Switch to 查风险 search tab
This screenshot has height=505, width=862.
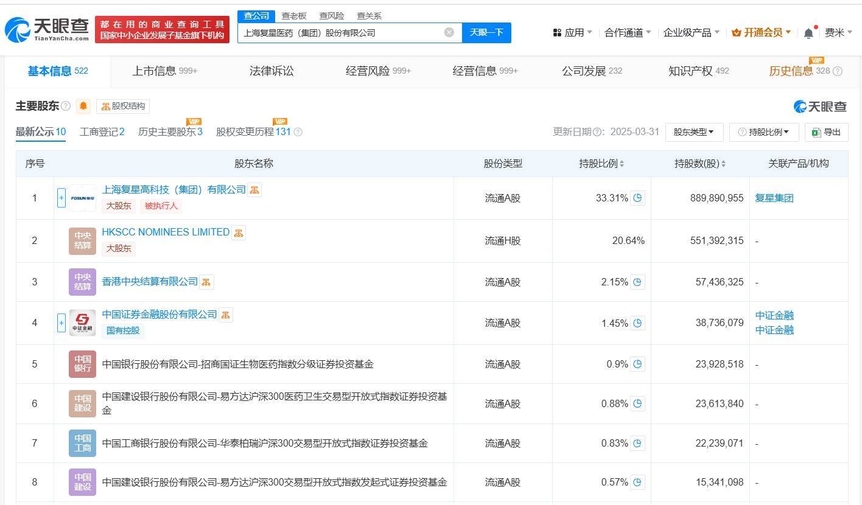point(332,16)
